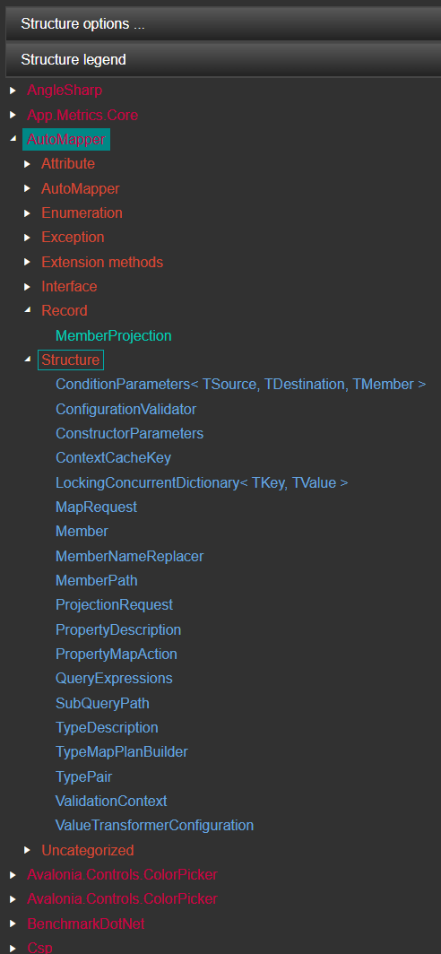The height and width of the screenshot is (954, 441).
Task: Open the Structure options panel
Action: (x=223, y=24)
